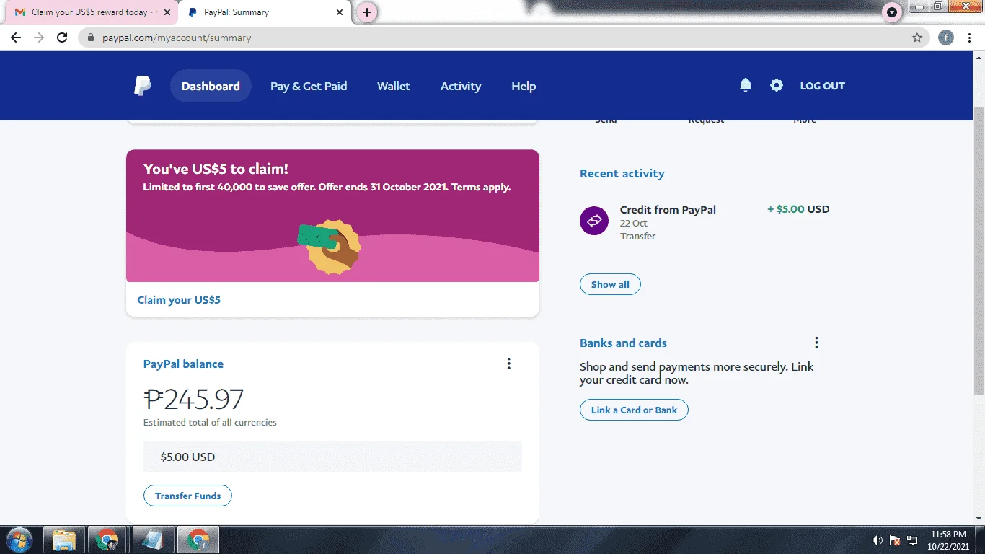View site padlock information
This screenshot has height=554, width=985.
click(x=91, y=38)
